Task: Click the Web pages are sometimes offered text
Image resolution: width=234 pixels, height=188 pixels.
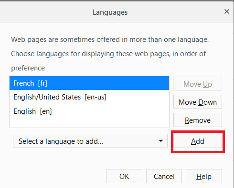Action: coord(110,40)
